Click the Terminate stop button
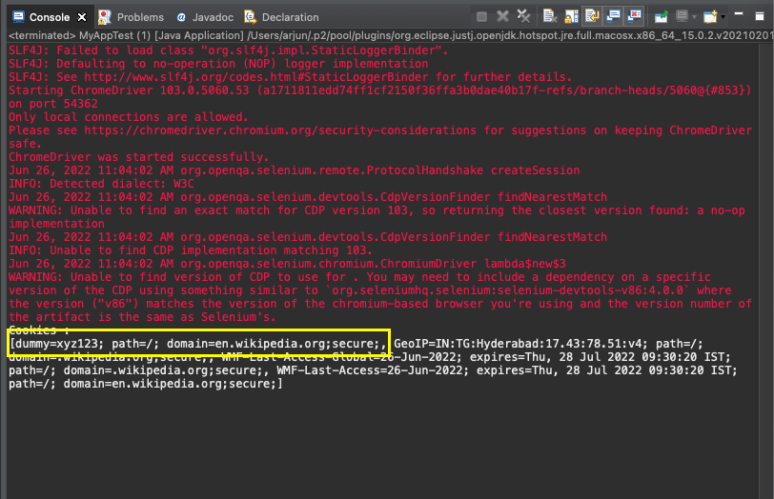Viewport: 774px width, 499px height. pyautogui.click(x=481, y=17)
